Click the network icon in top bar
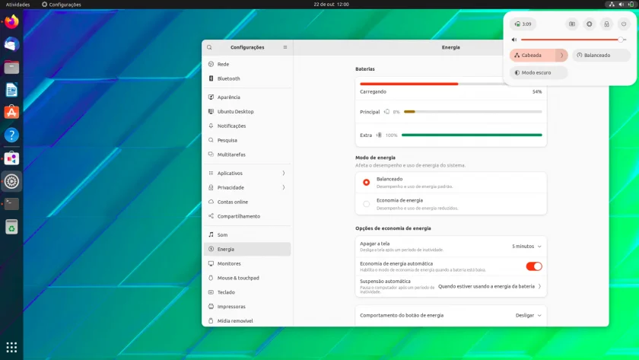The image size is (639, 360). click(612, 5)
